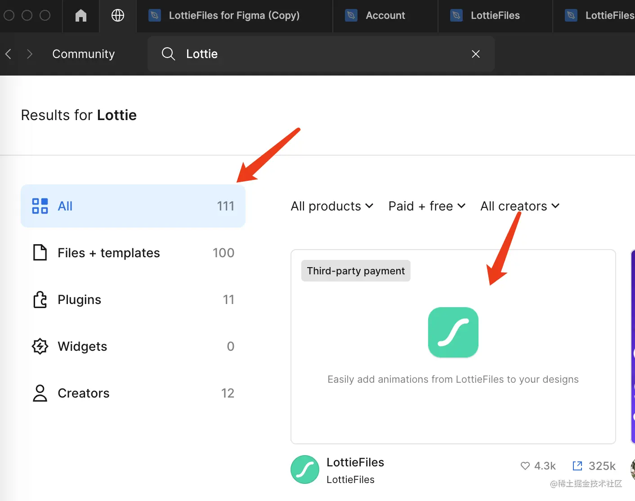This screenshot has width=635, height=501.
Task: Click the Widgets lightning icon
Action: 40,346
